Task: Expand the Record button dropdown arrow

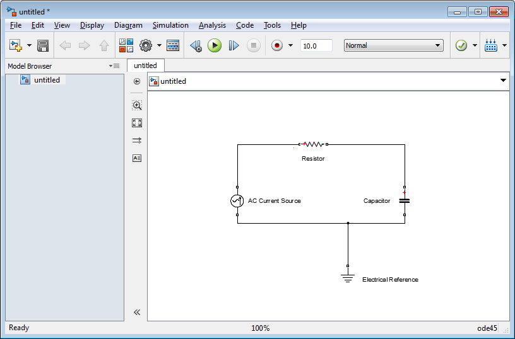Action: pos(291,45)
